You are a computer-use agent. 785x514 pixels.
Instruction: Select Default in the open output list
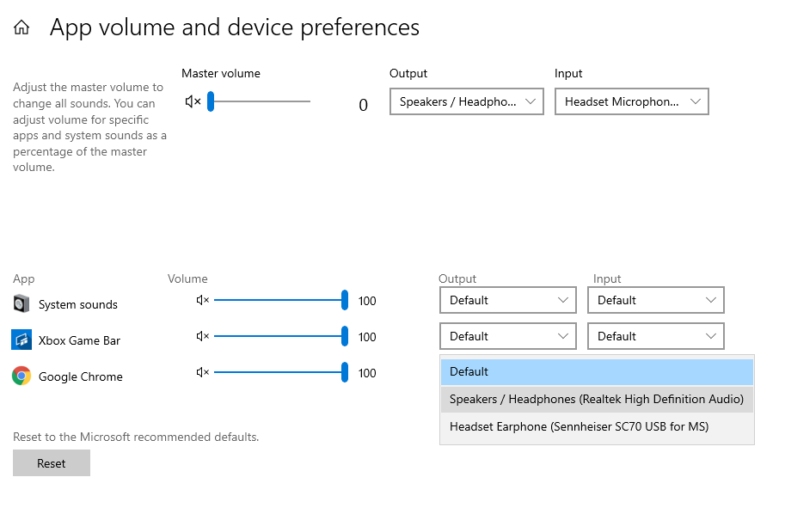click(x=597, y=372)
